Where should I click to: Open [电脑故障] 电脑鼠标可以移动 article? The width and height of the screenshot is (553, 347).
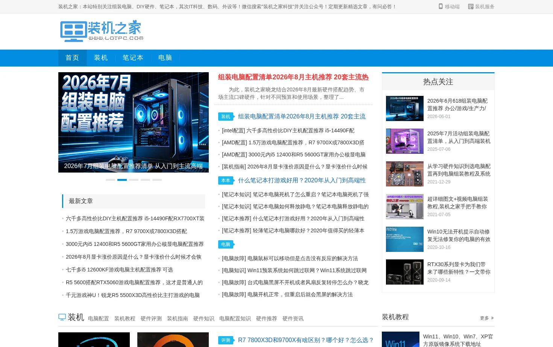pyautogui.click(x=290, y=258)
